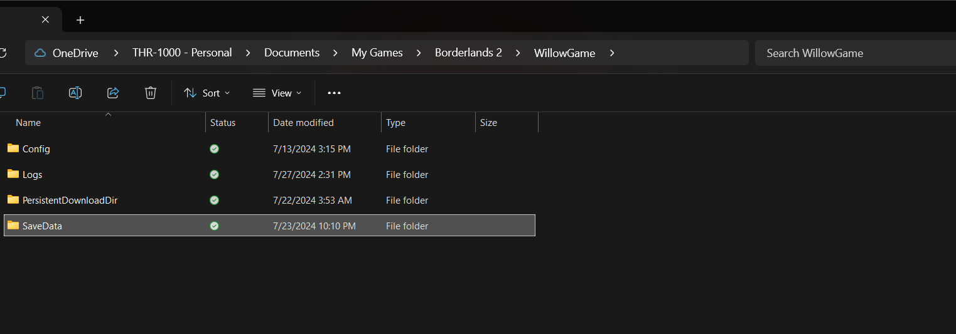The width and height of the screenshot is (956, 334).
Task: Click the Delete trash icon
Action: (x=151, y=93)
